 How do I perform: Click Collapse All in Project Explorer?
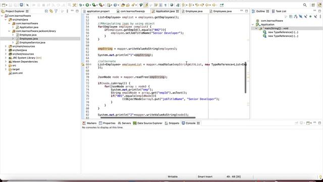point(46,11)
